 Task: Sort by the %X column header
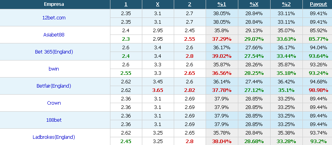[x=254, y=4]
